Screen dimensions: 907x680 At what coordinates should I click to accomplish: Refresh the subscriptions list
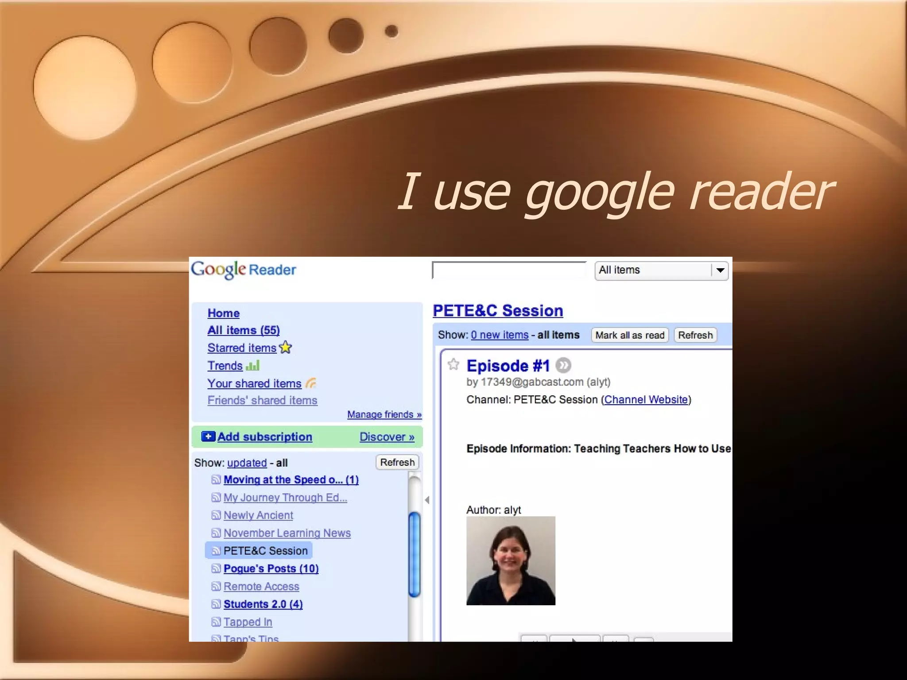click(x=397, y=462)
